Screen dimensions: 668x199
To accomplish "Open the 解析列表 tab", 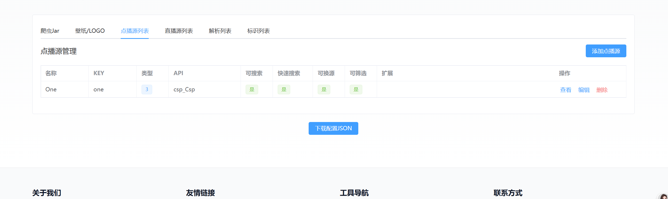I will (x=220, y=31).
